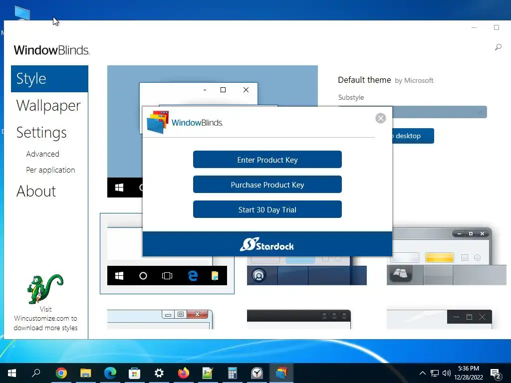
Task: Click the WindowBlinds logo icon in dialog
Action: click(158, 123)
